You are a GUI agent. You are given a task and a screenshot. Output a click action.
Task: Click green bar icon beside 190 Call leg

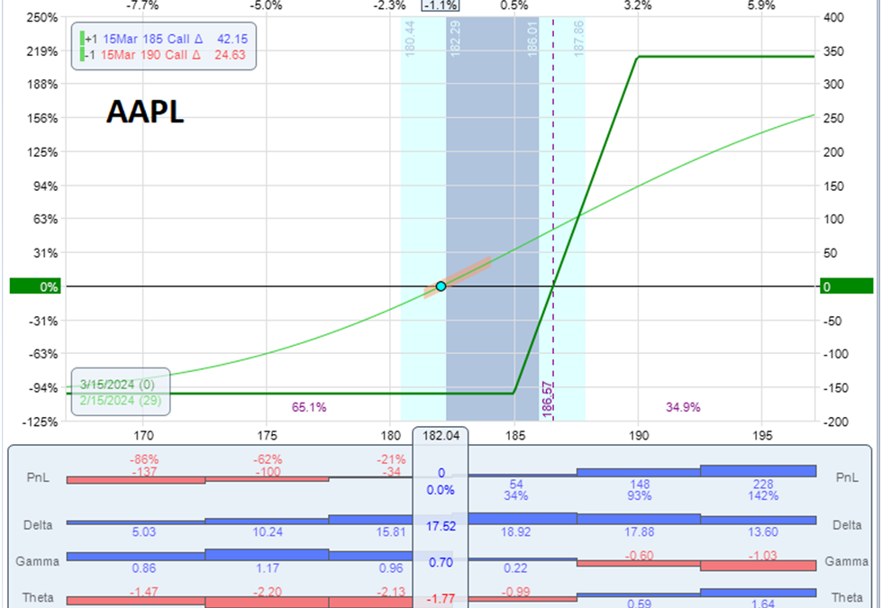(x=82, y=56)
